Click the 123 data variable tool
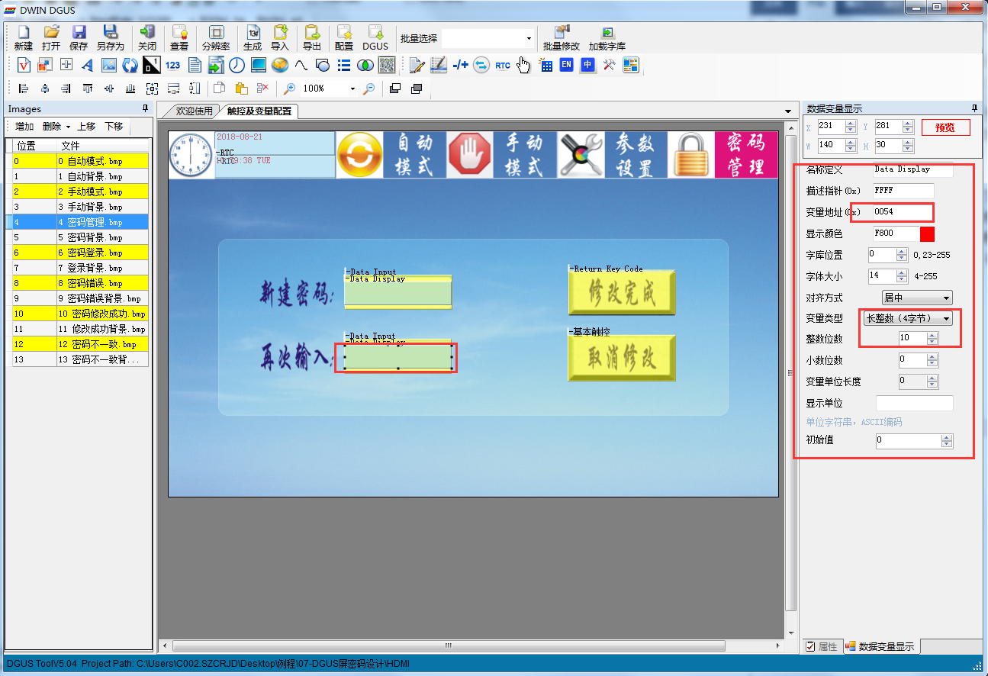This screenshot has height=676, width=988. (x=173, y=66)
